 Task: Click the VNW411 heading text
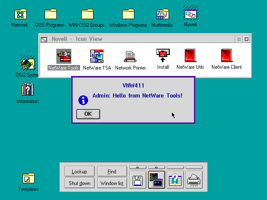click(x=133, y=85)
